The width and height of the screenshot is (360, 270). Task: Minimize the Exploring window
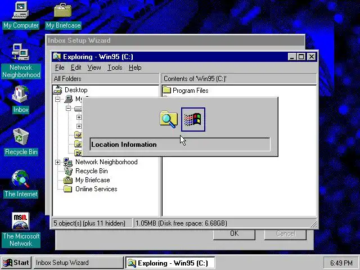tap(291, 57)
